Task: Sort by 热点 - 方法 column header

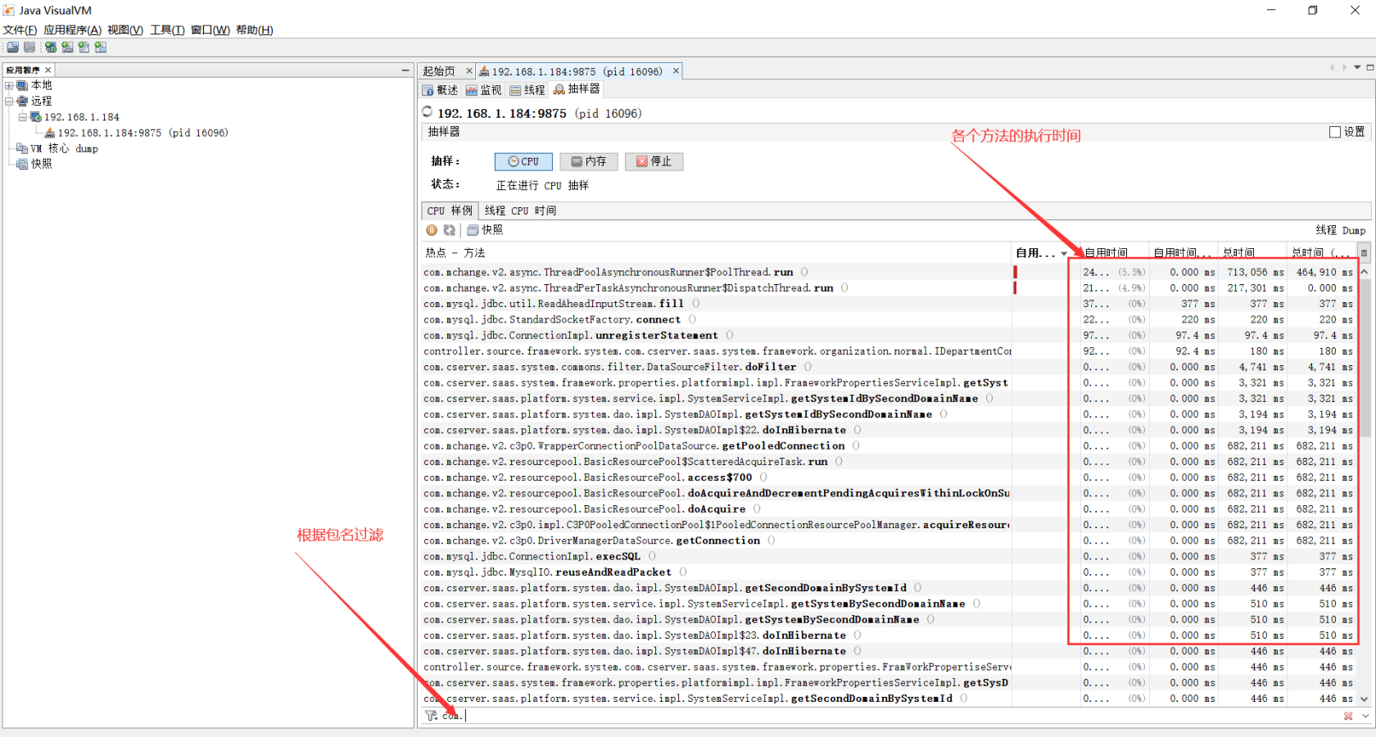Action: [x=717, y=253]
